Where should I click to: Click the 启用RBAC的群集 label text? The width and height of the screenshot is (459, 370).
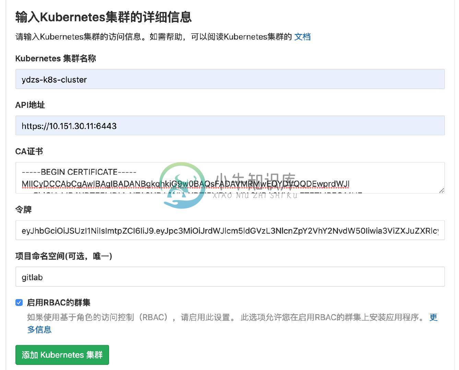tap(59, 303)
